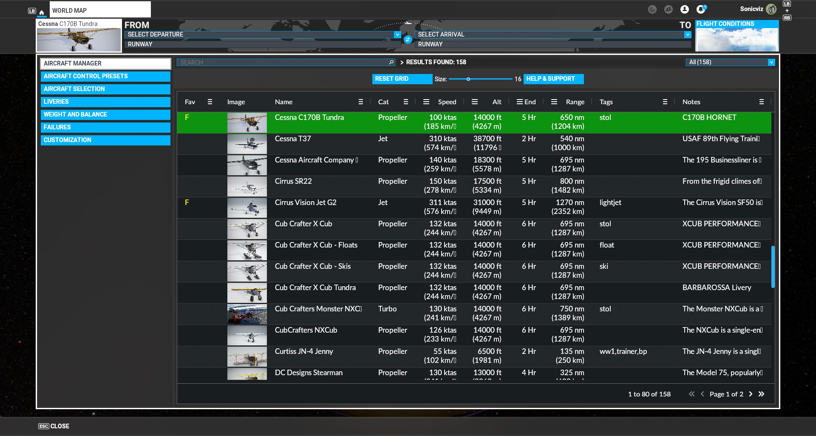Open Weight and Balance section
This screenshot has width=816, height=436.
click(105, 114)
